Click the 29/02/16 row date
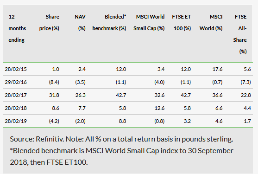This screenshot has width=258, height=174. pyautogui.click(x=16, y=82)
